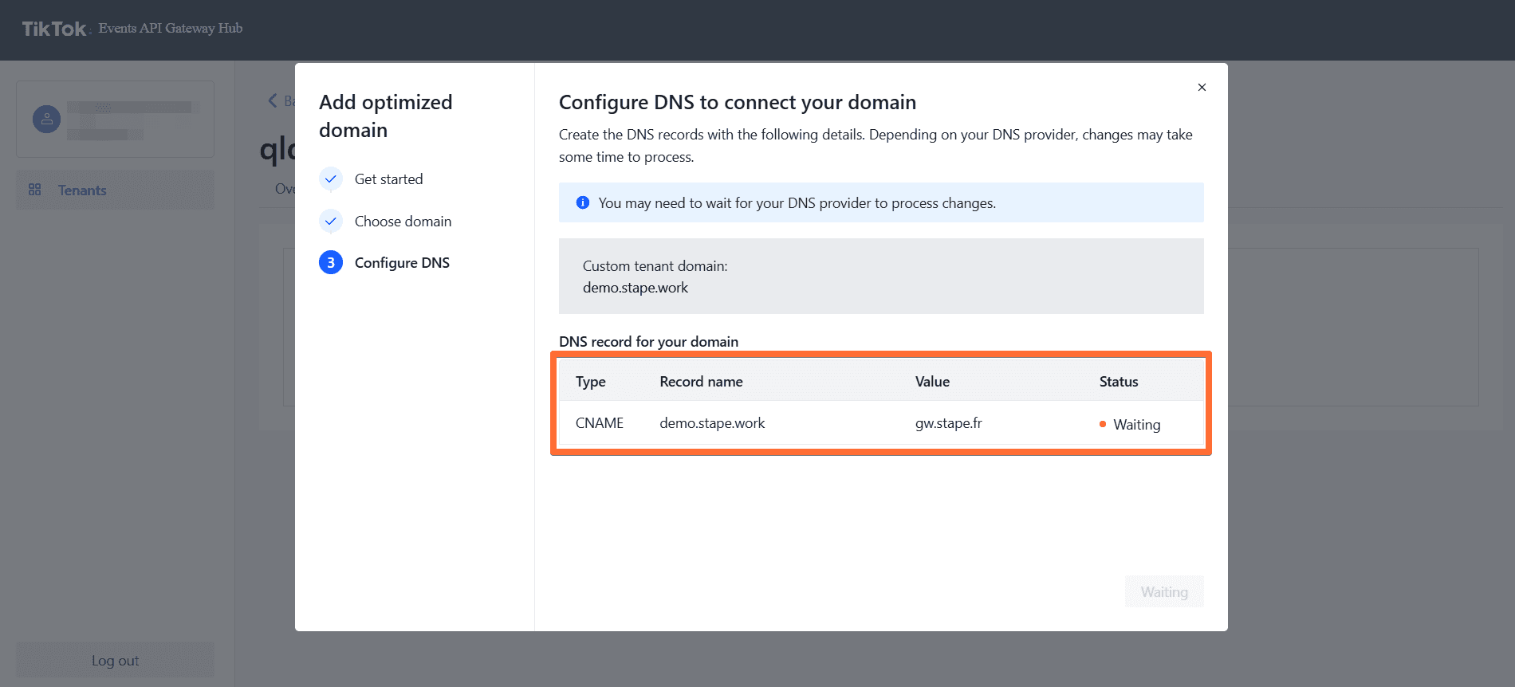Click Events API Gateway Hub title
The image size is (1515, 687).
click(x=171, y=29)
